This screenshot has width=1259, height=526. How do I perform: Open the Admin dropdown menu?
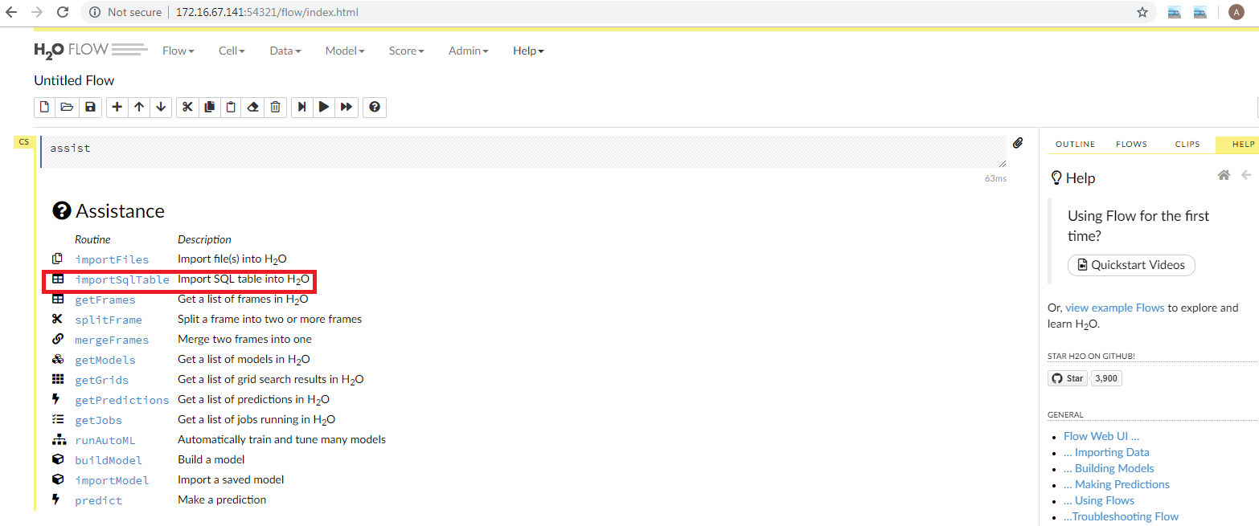[x=469, y=51]
